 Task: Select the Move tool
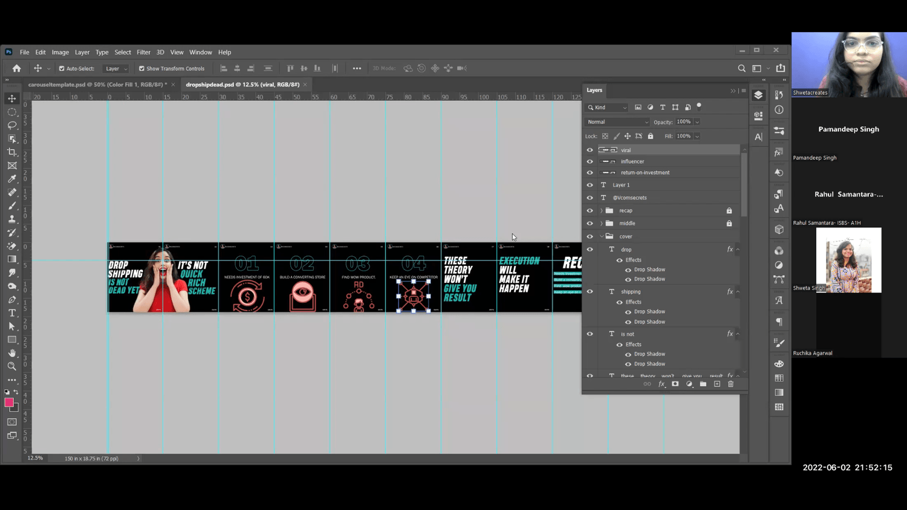coord(12,98)
